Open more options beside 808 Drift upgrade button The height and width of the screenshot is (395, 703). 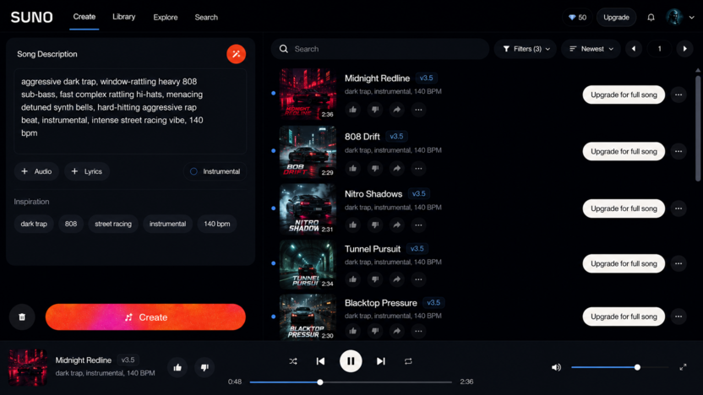coord(678,151)
